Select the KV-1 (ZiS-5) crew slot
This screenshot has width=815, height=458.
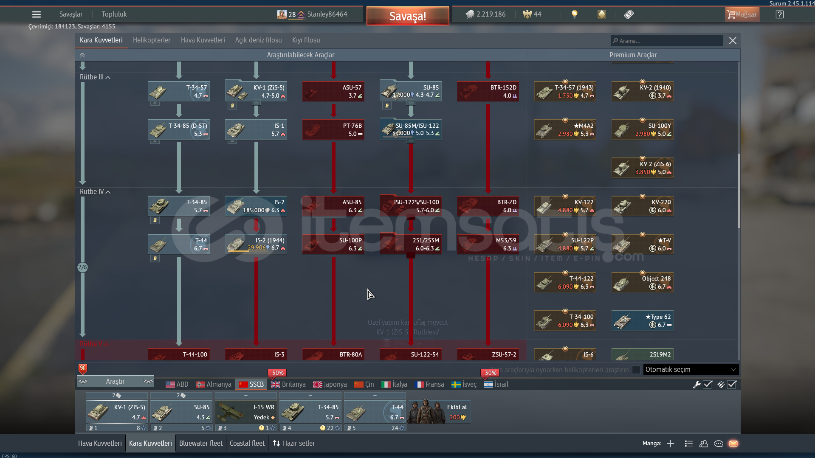117,412
